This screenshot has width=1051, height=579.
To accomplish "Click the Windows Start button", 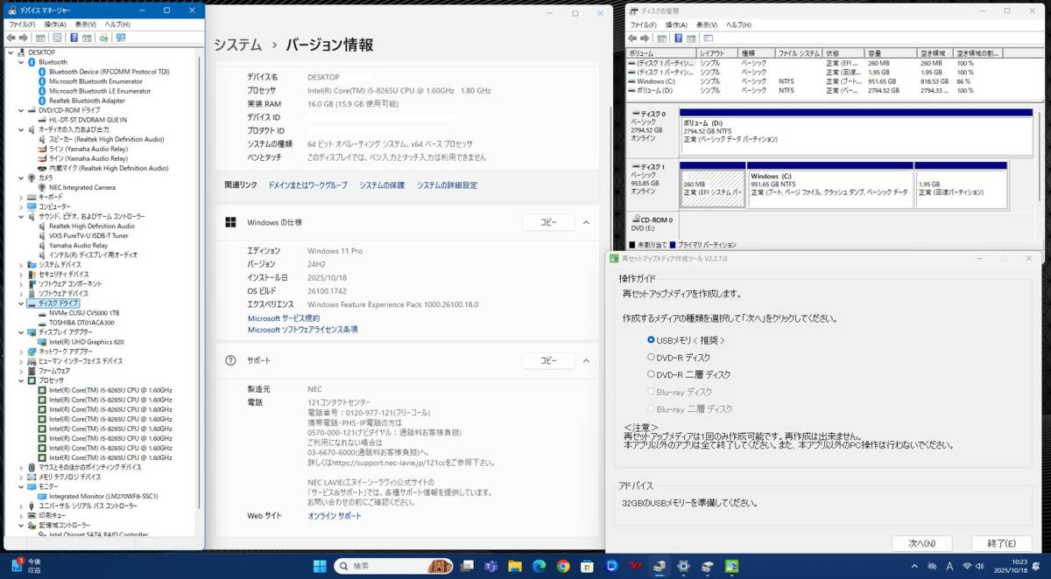I will (319, 566).
